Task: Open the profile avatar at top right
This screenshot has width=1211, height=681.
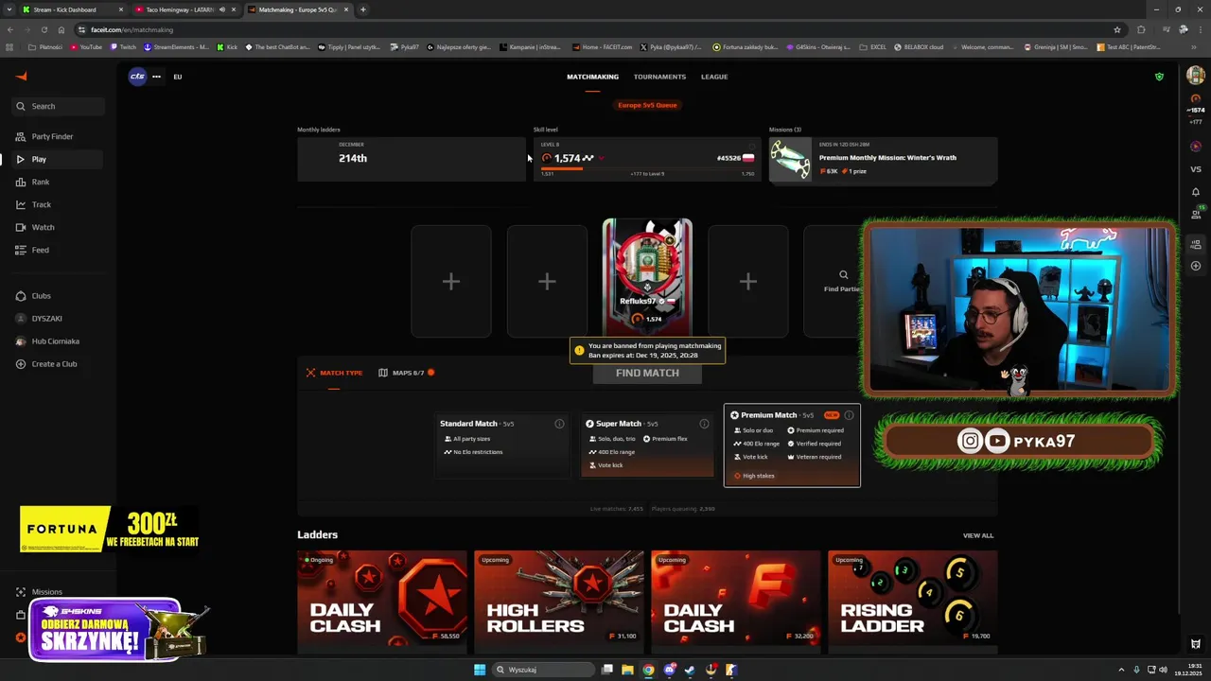Action: 1195,76
